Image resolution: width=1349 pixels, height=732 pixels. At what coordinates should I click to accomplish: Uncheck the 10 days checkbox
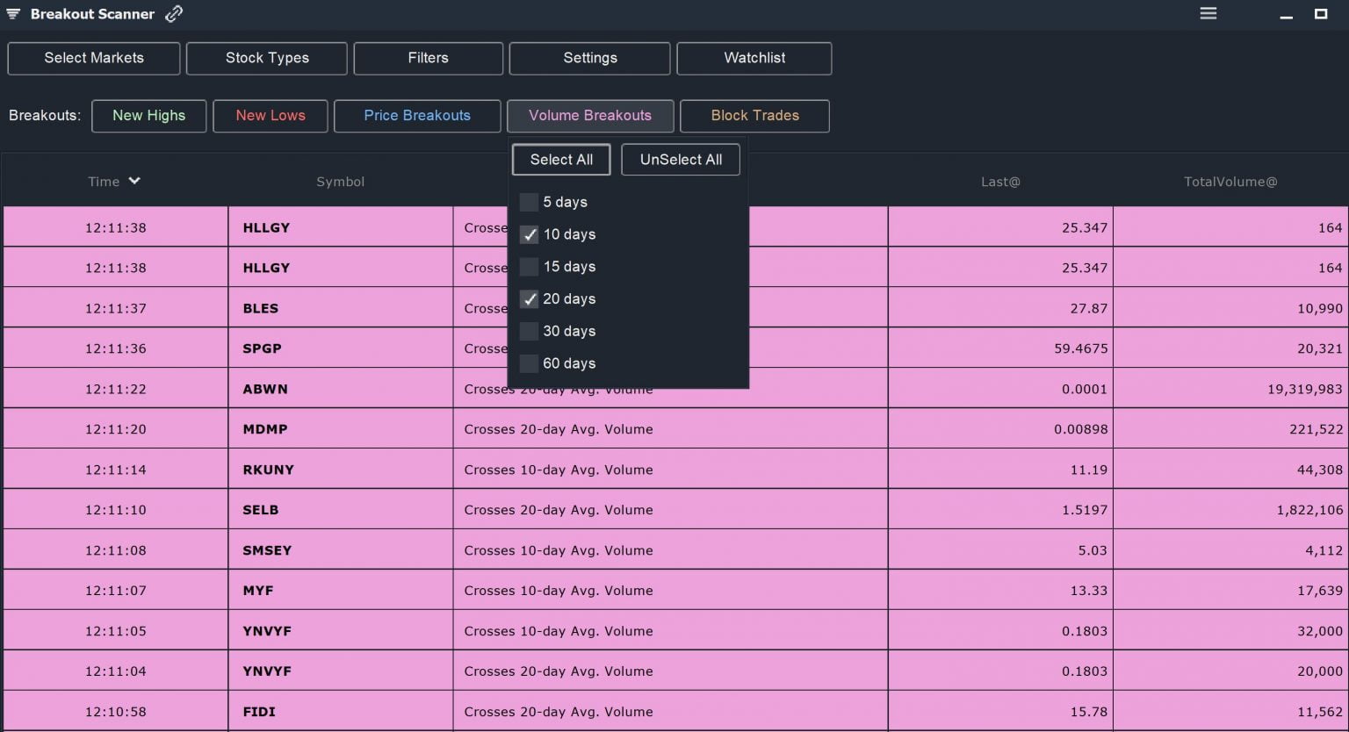point(529,234)
